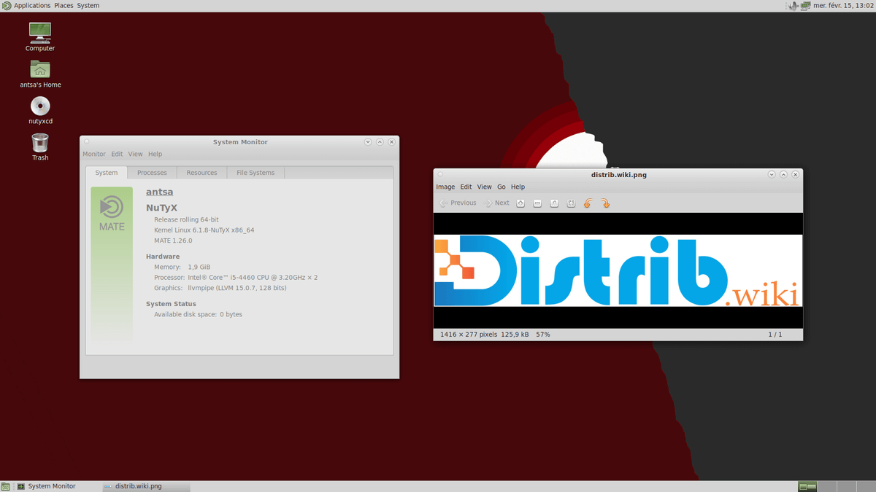The image size is (876, 492).
Task: Open the System Monitor window menu button
Action: pyautogui.click(x=87, y=142)
